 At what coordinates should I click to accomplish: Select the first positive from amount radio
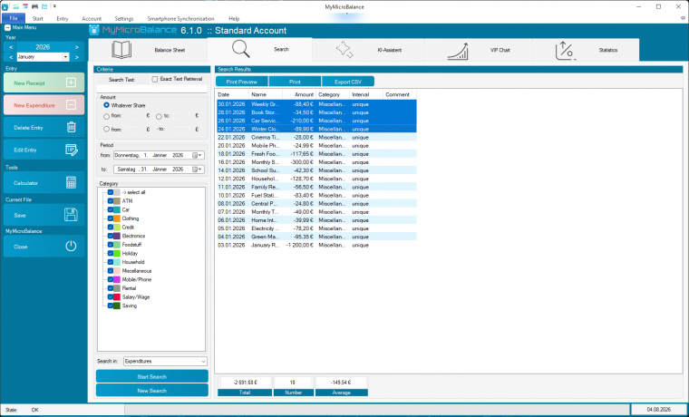pyautogui.click(x=106, y=117)
